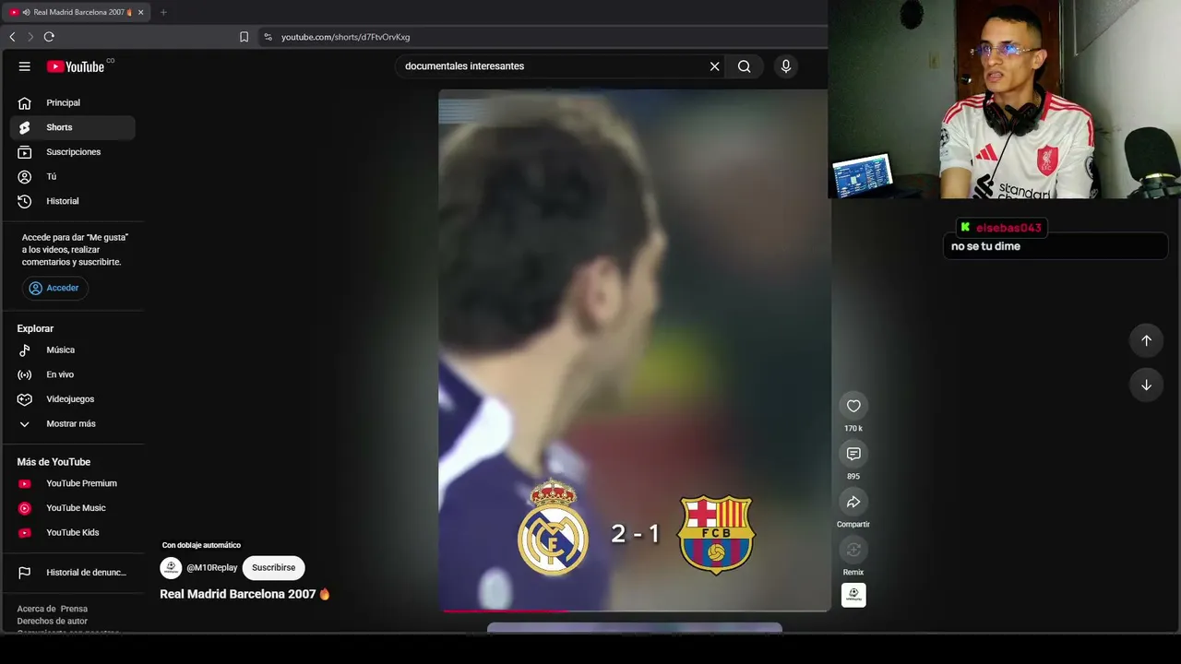Pause the short by clicking the video
This screenshot has width=1181, height=664.
click(634, 350)
